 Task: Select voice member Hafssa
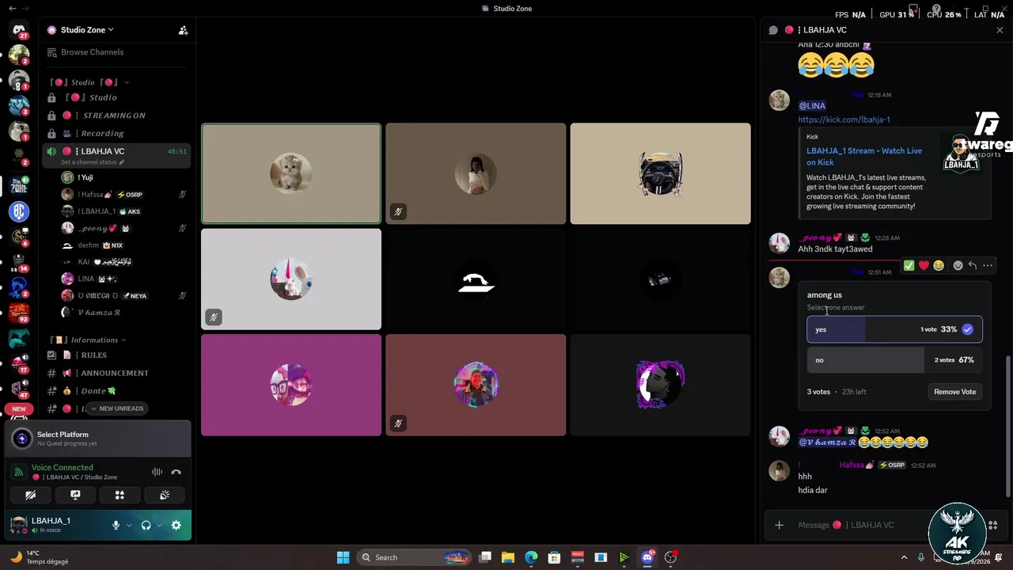point(124,194)
